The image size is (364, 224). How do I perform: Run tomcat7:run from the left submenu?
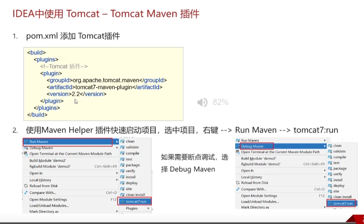[135, 201]
